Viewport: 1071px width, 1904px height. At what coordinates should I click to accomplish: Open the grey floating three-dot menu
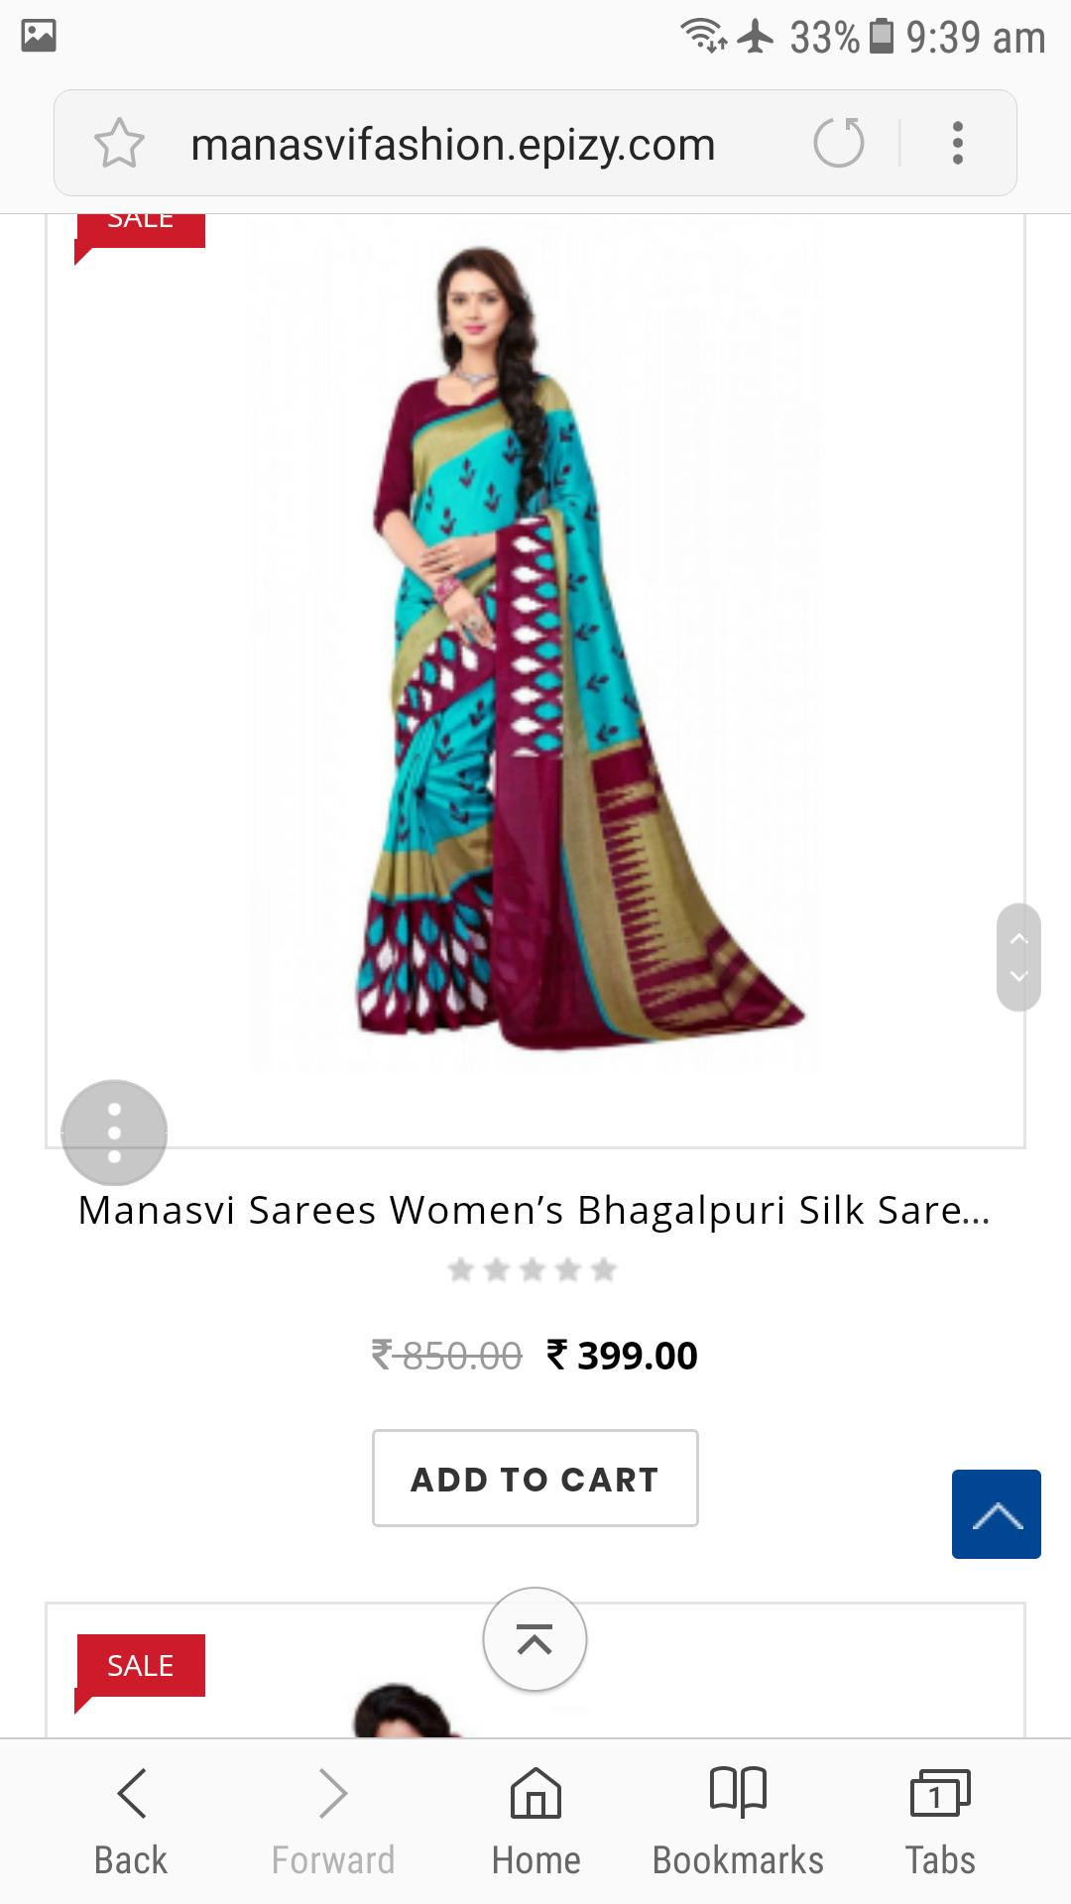coord(114,1132)
